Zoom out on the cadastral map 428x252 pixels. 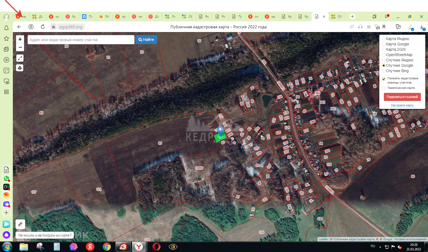(20, 47)
